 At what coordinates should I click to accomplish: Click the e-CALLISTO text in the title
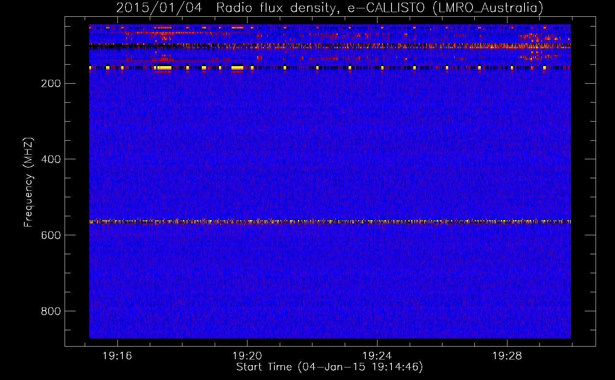pyautogui.click(x=386, y=8)
